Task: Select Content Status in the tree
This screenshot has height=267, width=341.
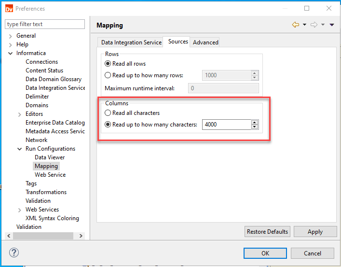Action: [44, 70]
